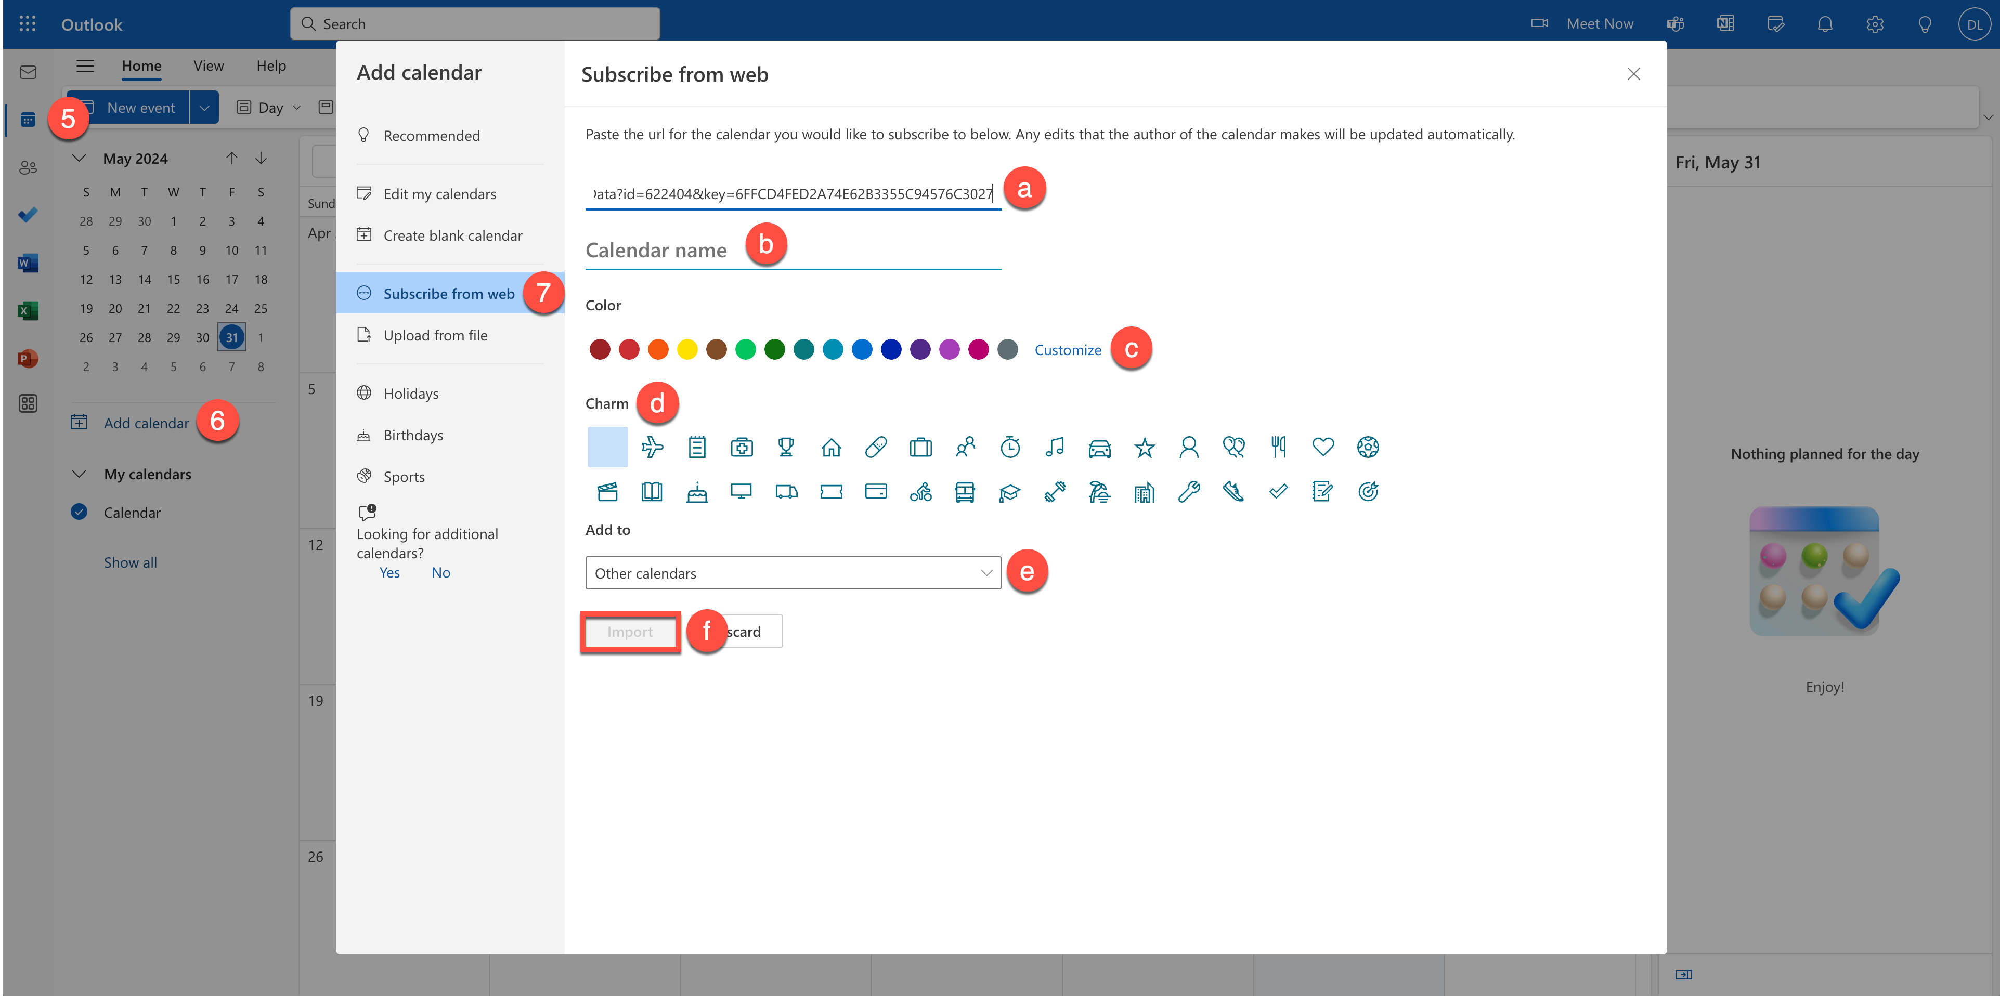
Task: Choose the bicycle charm icon
Action: click(x=920, y=491)
